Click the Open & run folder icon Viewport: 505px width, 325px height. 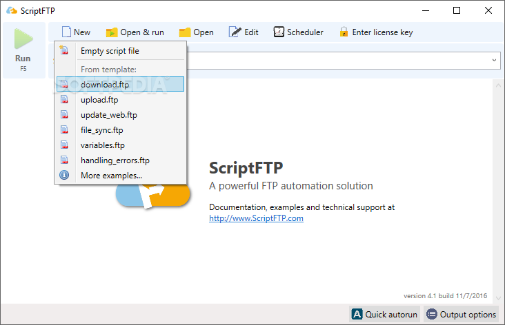click(112, 32)
